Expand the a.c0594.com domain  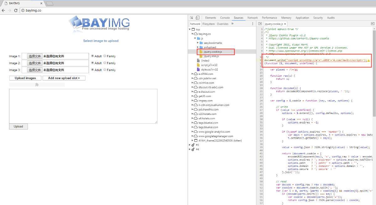click(x=192, y=74)
